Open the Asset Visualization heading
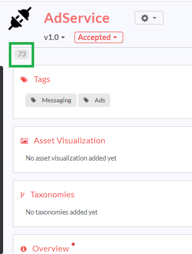 69,141
